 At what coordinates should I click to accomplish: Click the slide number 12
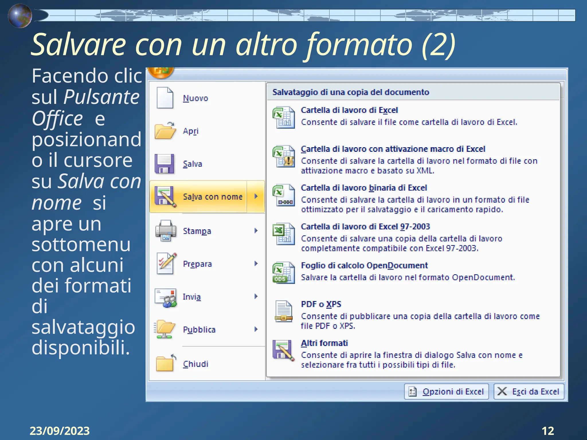point(548,431)
